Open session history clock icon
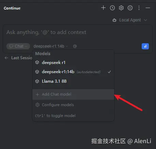 (x=112, y=8)
